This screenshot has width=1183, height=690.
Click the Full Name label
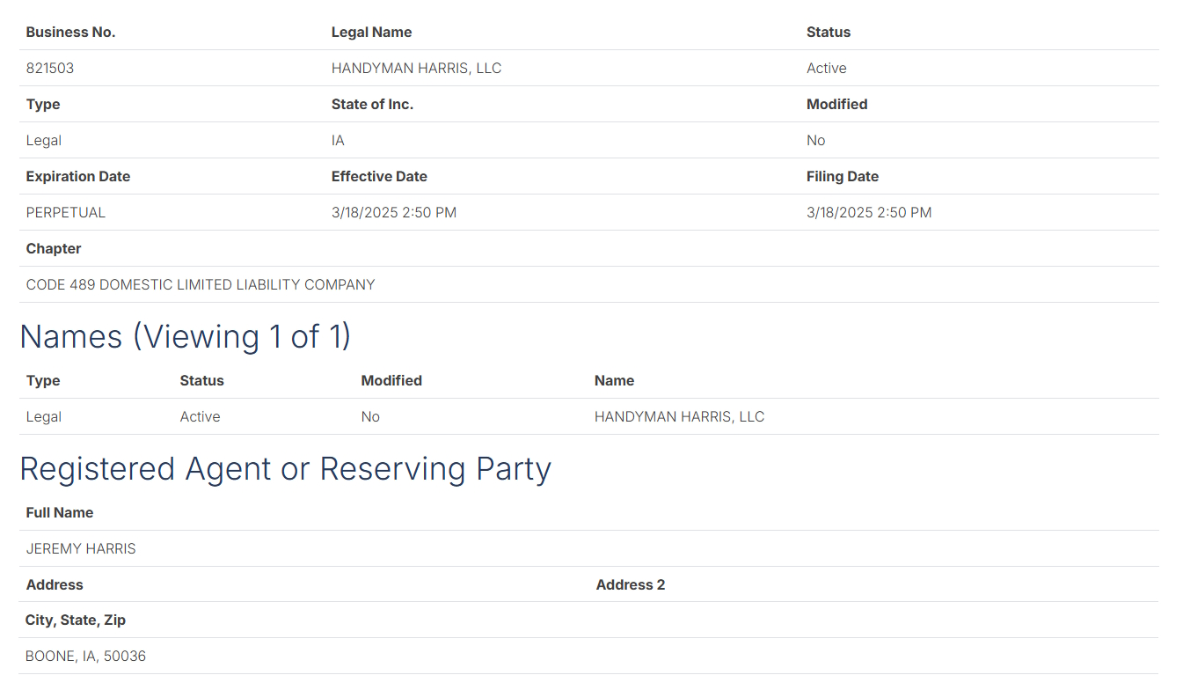60,512
